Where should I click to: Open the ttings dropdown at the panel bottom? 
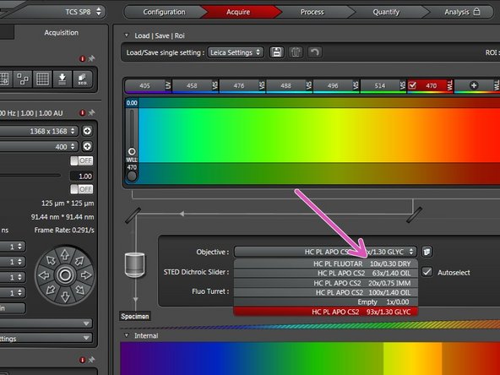coord(46,338)
